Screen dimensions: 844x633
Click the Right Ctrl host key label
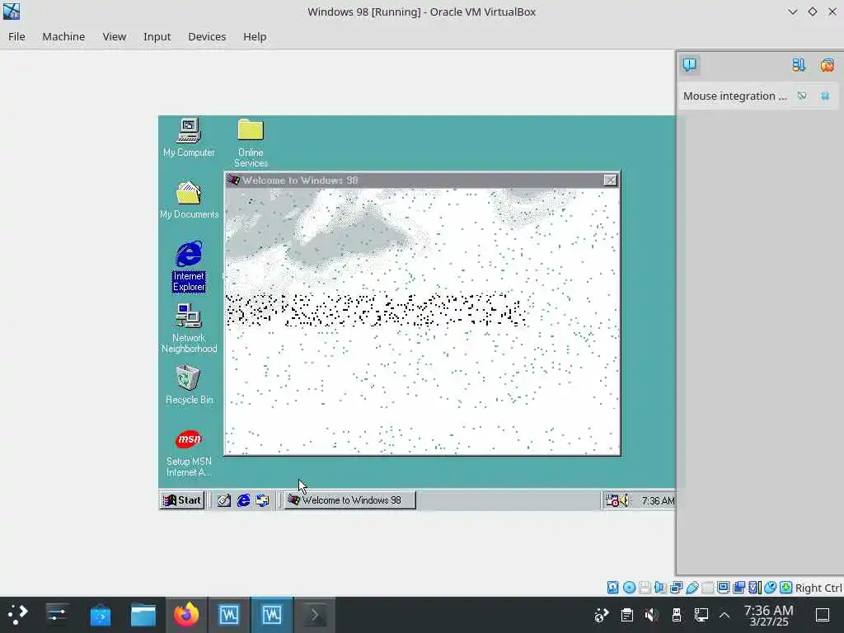coord(818,588)
